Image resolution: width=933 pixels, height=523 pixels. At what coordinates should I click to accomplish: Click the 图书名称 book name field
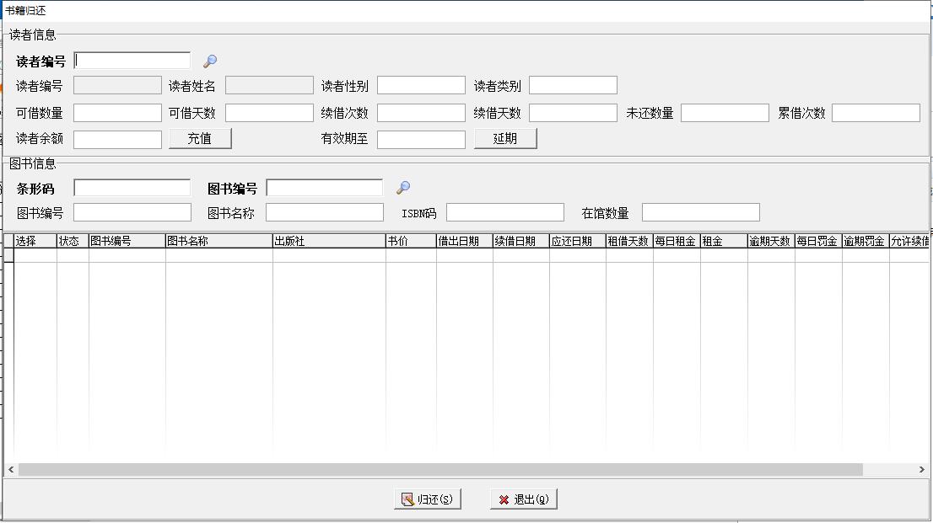coord(324,213)
